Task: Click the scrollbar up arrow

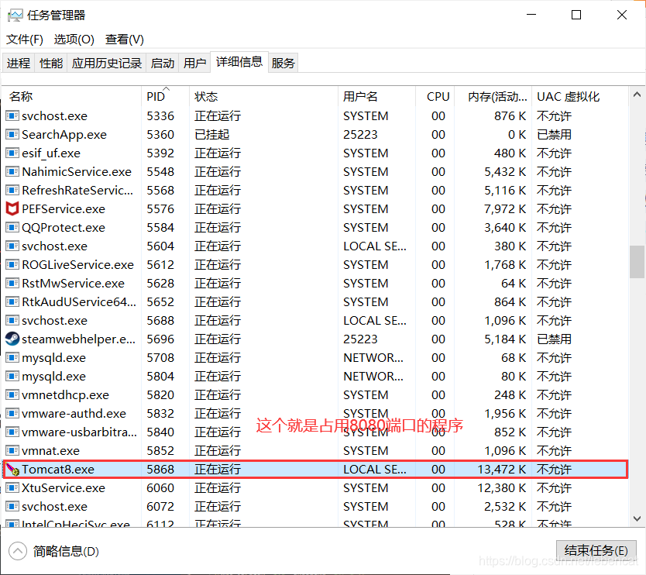Action: point(637,95)
